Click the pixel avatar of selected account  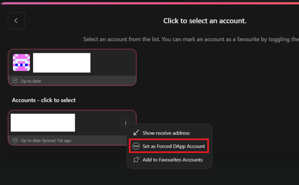21,62
